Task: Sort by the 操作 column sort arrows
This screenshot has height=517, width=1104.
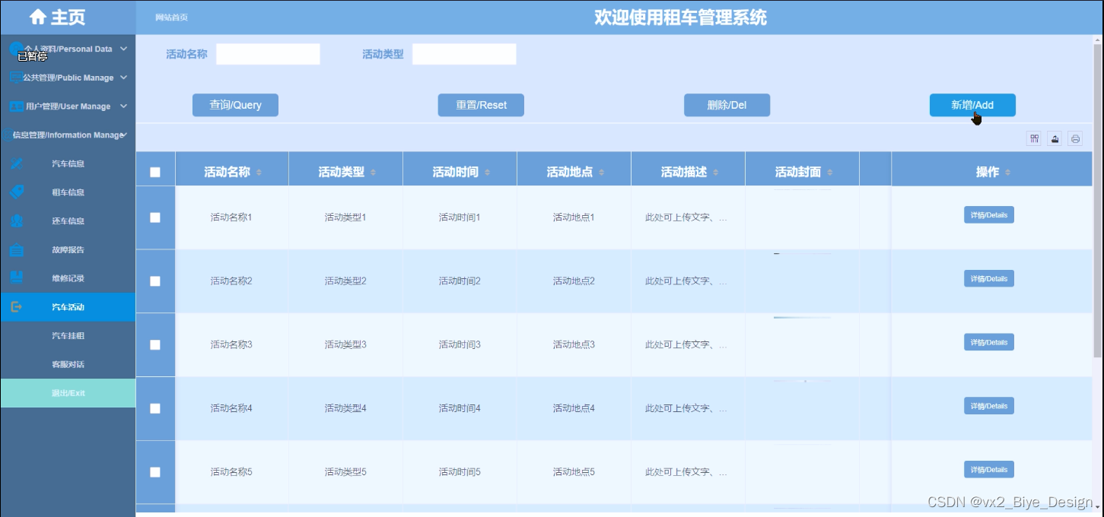Action: coord(1007,173)
